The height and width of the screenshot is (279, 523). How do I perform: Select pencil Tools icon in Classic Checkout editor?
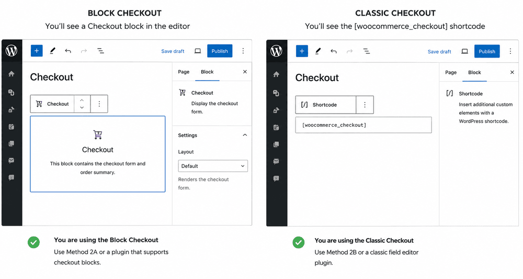tap(318, 51)
